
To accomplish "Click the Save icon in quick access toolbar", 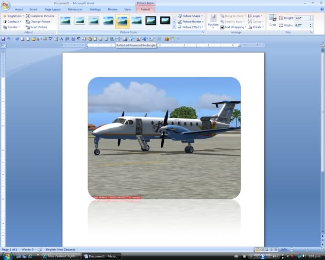I will pyautogui.click(x=3, y=39).
